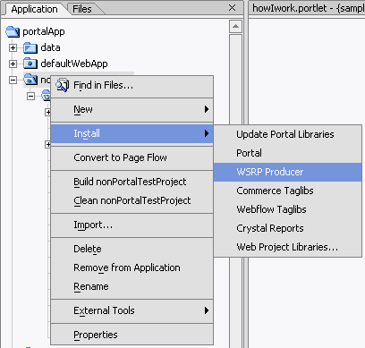Open External Tools menu entry
This screenshot has width=365, height=348.
tap(132, 310)
